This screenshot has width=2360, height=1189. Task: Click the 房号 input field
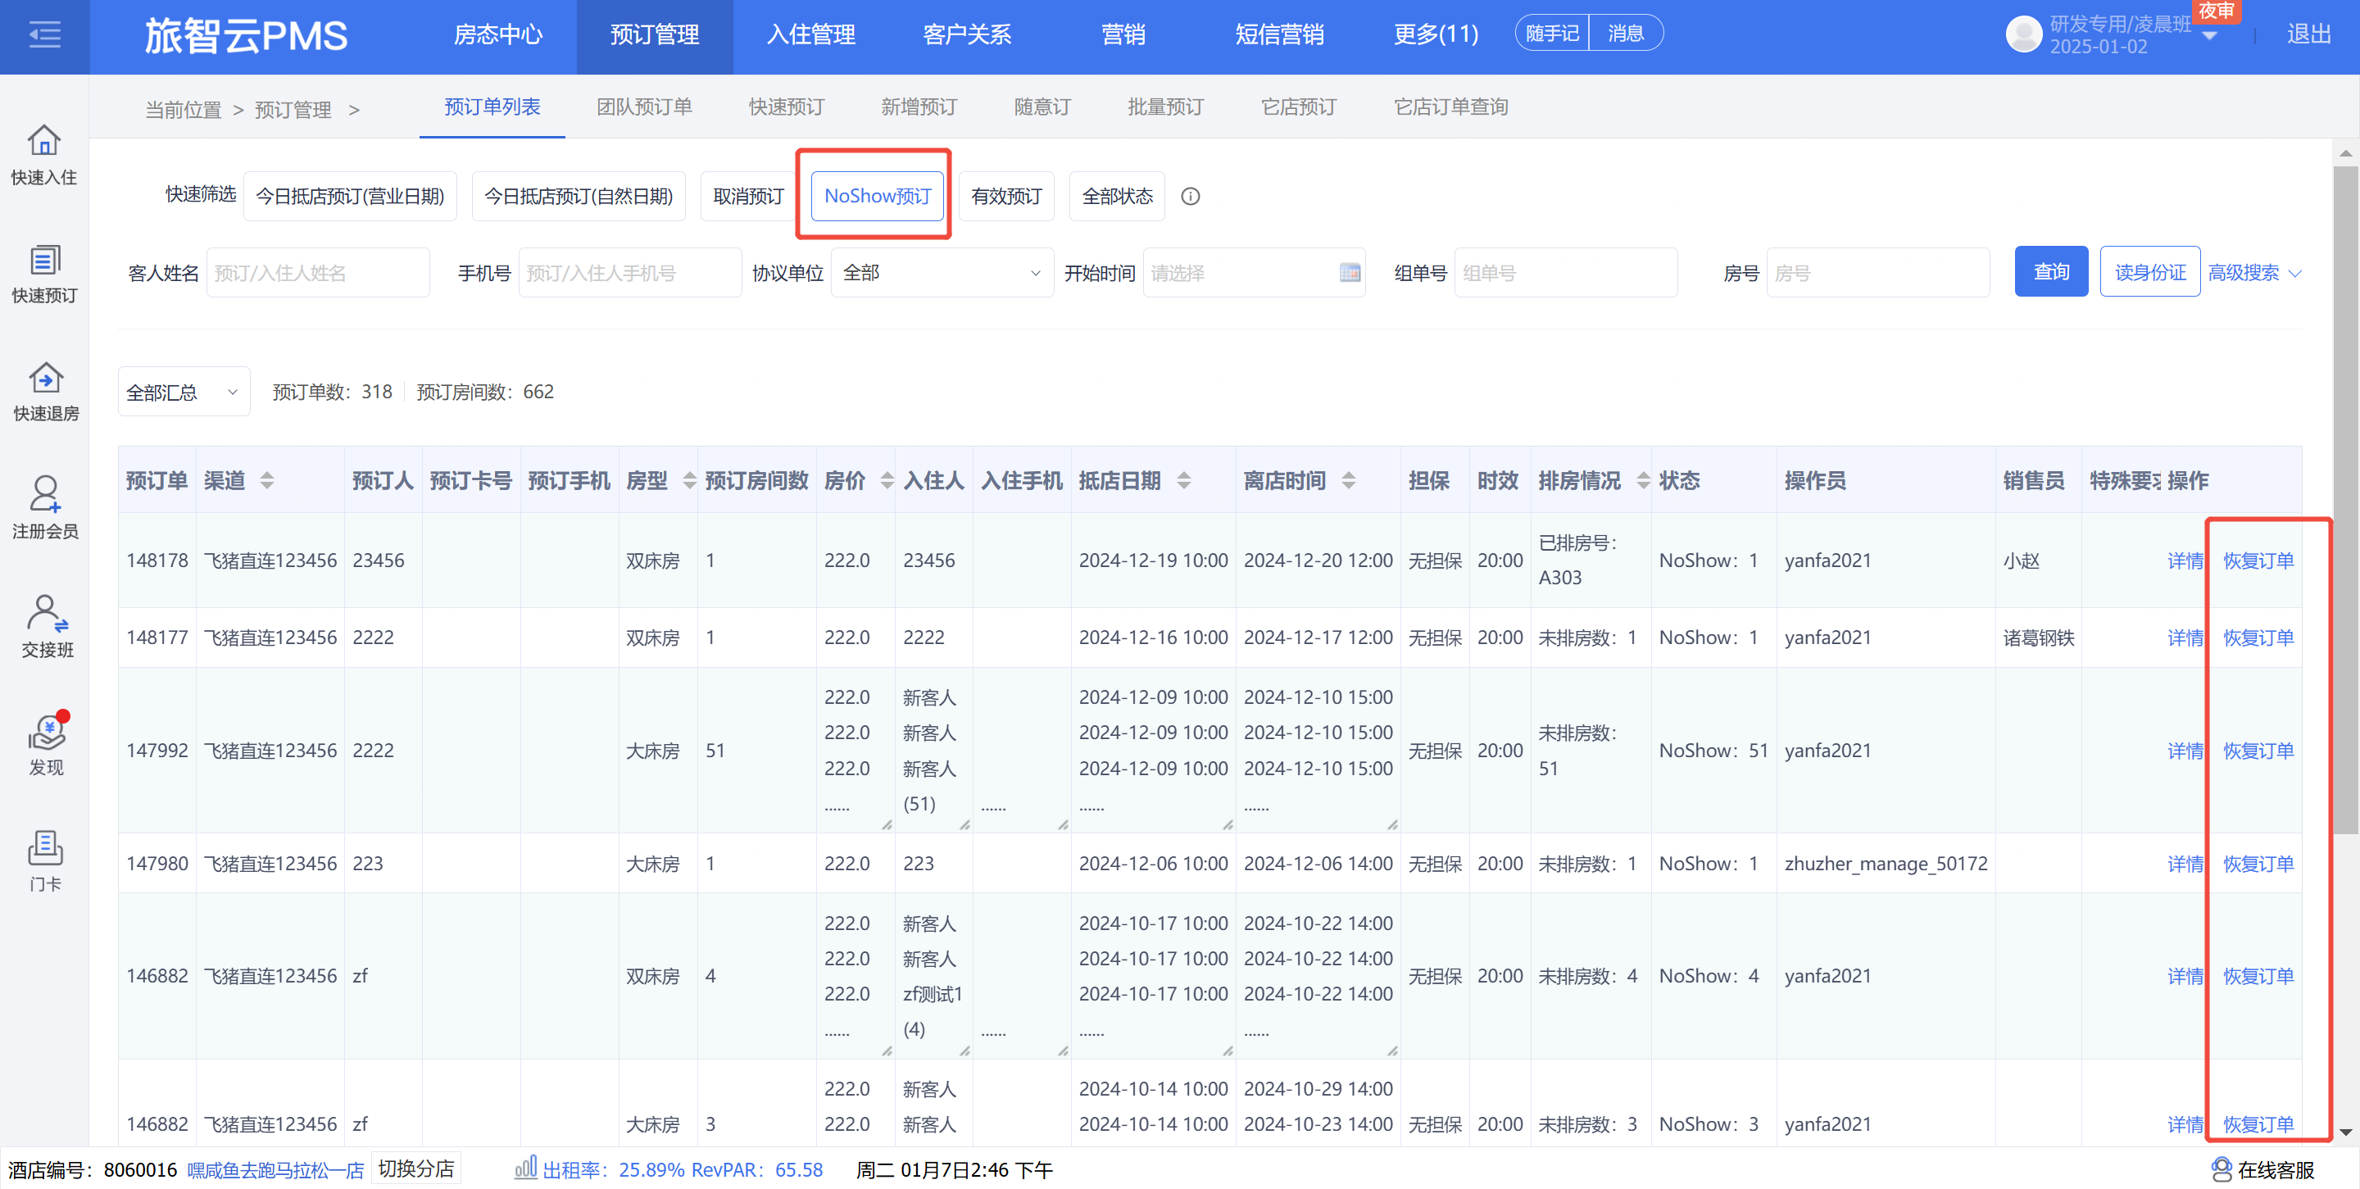1878,272
